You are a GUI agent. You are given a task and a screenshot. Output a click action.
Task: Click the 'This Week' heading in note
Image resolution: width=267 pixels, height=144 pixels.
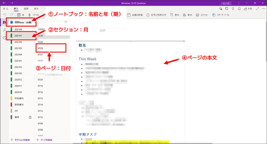[x=88, y=59]
